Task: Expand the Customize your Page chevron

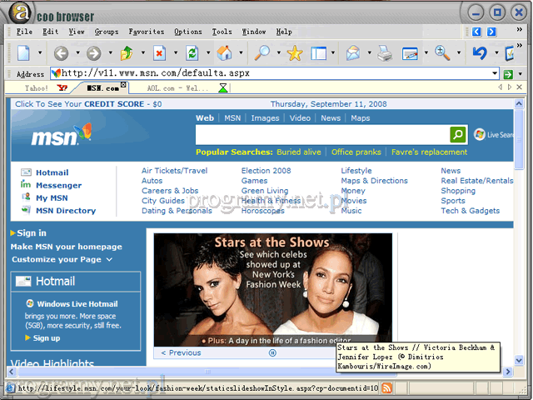Action: pos(109,260)
